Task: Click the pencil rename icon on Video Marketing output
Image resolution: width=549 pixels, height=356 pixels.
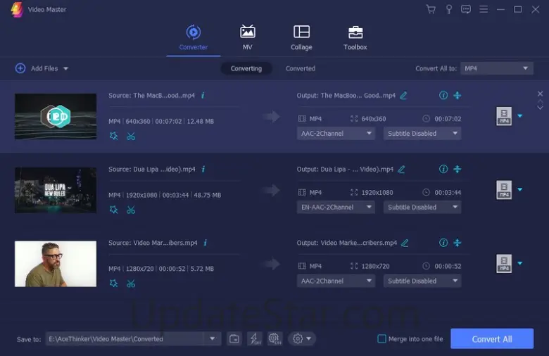Action: tap(404, 243)
